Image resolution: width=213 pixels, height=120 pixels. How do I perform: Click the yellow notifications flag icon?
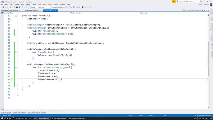click(x=174, y=1)
